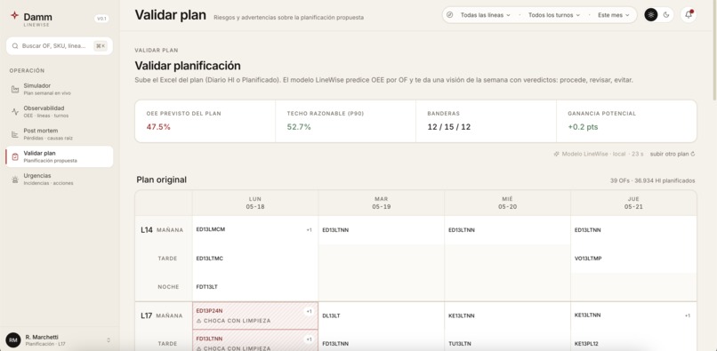Click the Post mortem chart icon
This screenshot has height=351, width=717.
coord(15,134)
